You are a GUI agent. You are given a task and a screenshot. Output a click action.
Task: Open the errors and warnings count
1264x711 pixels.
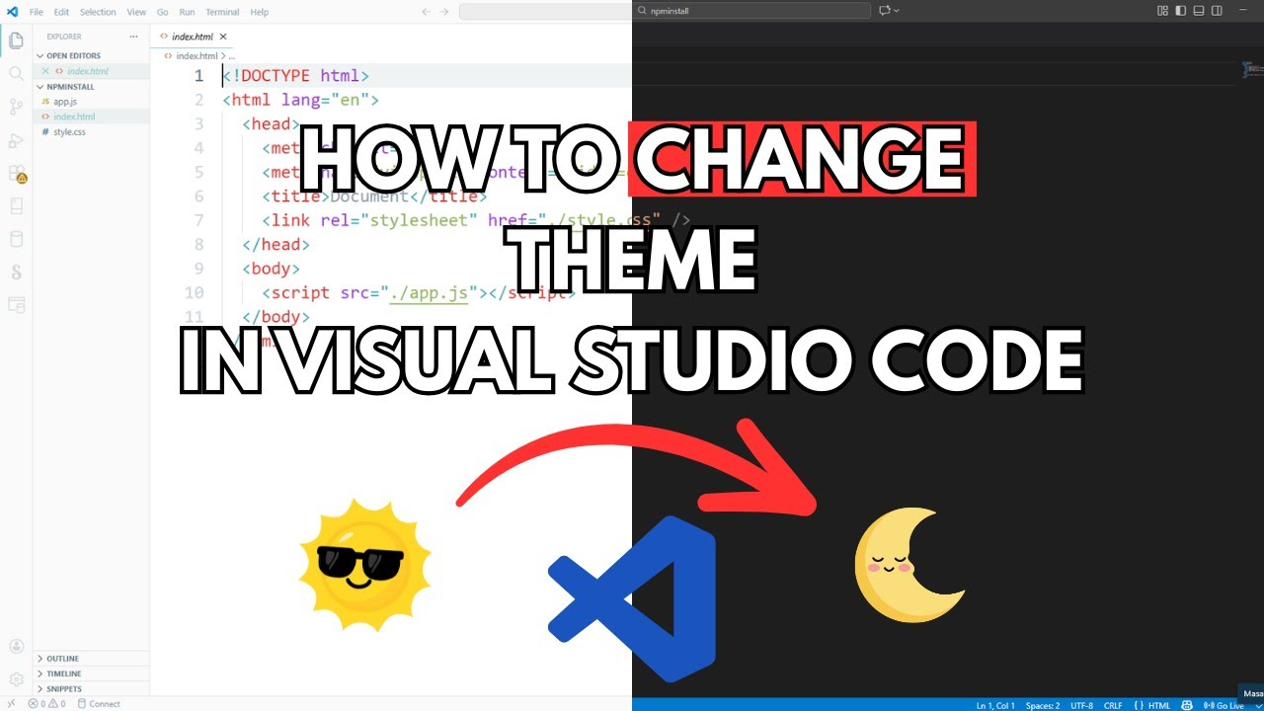46,704
